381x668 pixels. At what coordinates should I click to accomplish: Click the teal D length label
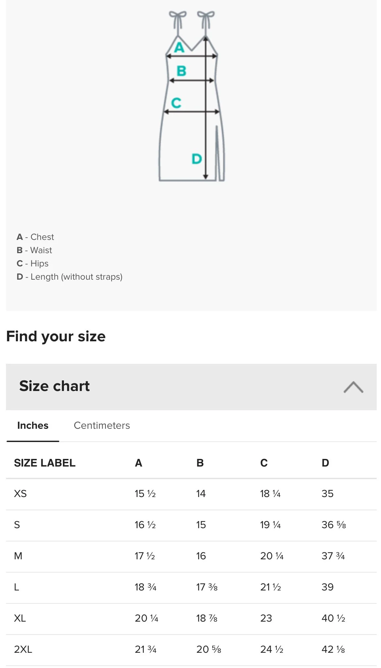197,159
